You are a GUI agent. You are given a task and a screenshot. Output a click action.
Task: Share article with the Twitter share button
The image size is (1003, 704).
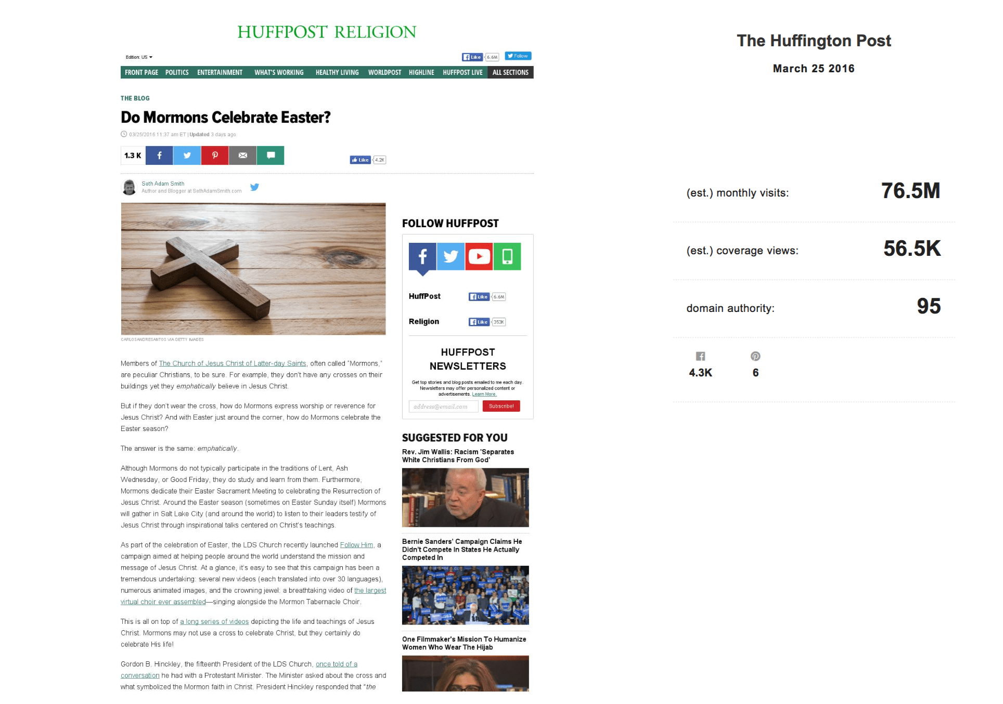click(x=187, y=155)
